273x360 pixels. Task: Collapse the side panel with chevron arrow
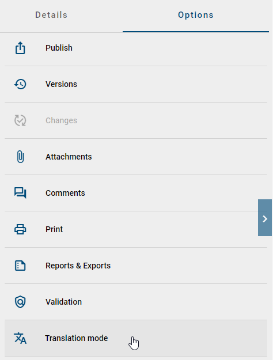click(265, 218)
